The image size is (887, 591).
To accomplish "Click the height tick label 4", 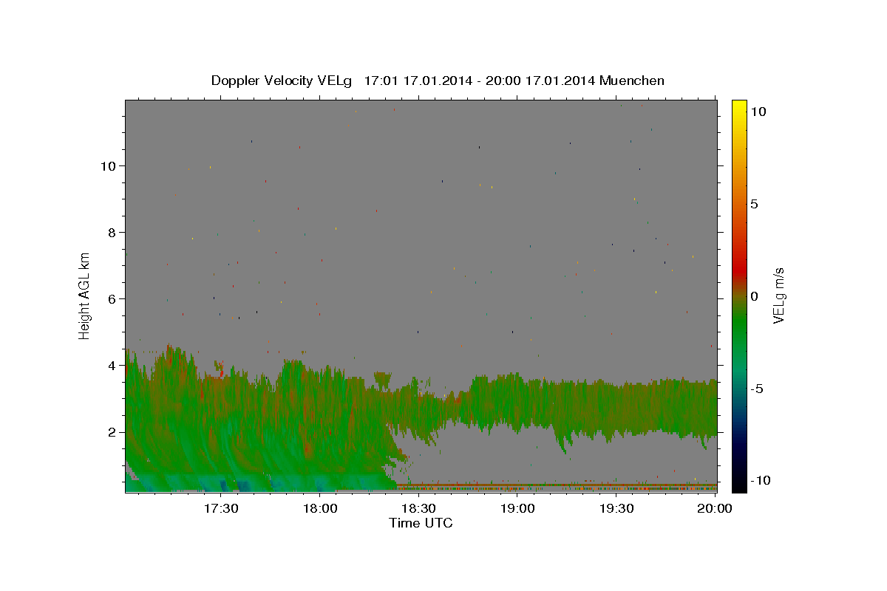I will click(x=112, y=366).
